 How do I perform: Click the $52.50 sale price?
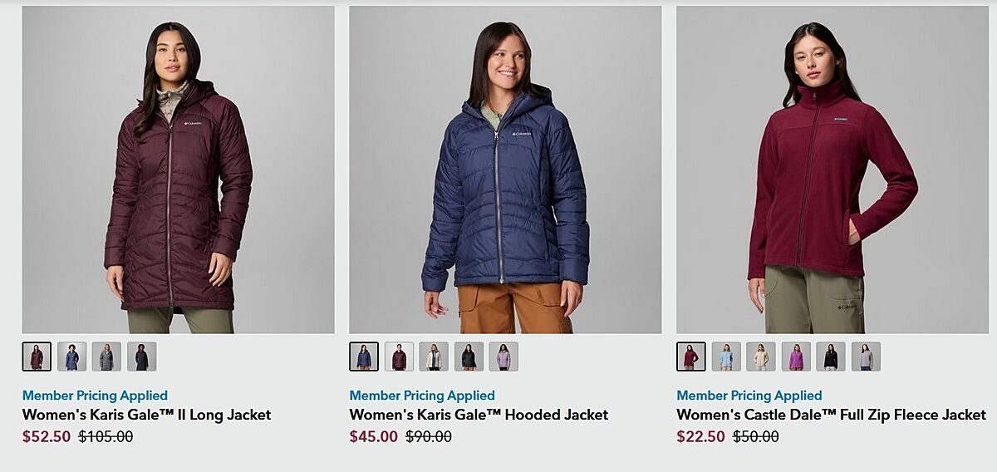47,436
